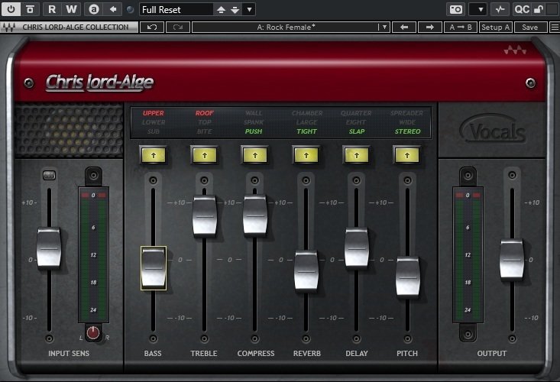Toggle Setup A button
Screen dimensions: 560x382
[x=495, y=28]
